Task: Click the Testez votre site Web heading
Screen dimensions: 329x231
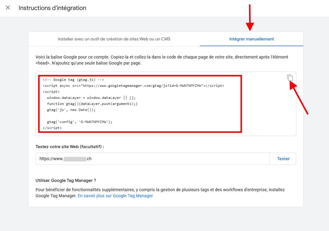Action: coord(70,147)
